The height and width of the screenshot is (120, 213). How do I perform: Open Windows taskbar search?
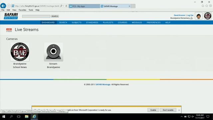pos(11,117)
